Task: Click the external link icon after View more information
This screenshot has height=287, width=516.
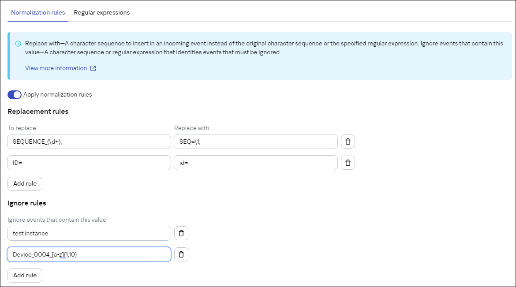Action: (92, 68)
